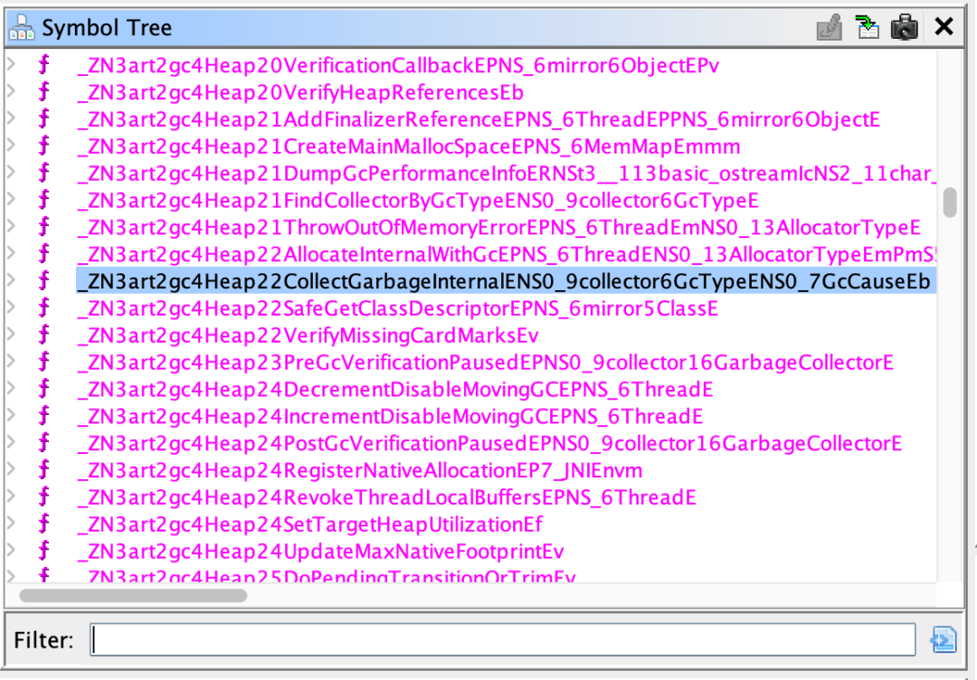Select _ZN3art2gc4Heap24UpdateMaxNativeFootprintEv symbol
977x680 pixels.
pos(320,551)
